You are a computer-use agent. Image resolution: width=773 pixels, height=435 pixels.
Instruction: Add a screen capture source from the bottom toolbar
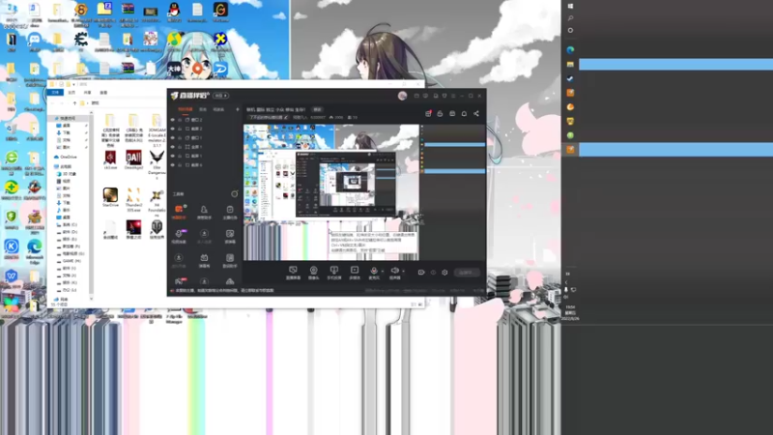293,273
